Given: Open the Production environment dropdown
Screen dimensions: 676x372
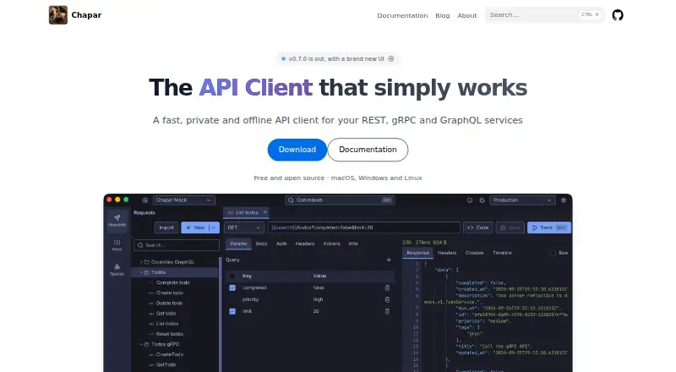Looking at the screenshot, I should pos(522,200).
